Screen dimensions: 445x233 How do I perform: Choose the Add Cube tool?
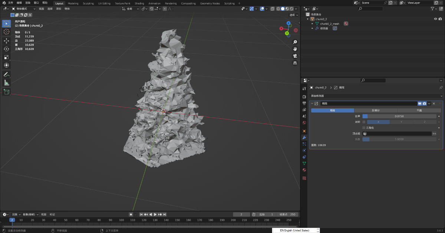6,92
